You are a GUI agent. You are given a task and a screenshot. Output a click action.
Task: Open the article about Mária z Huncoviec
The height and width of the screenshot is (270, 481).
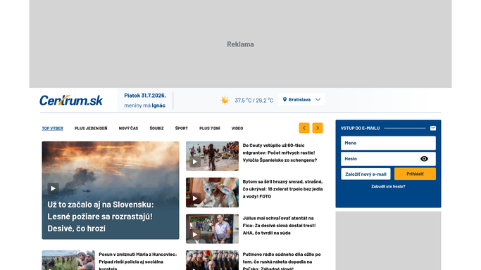click(x=138, y=262)
